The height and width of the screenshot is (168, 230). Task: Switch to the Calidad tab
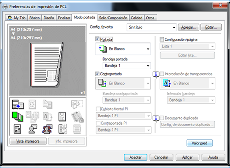tap(137, 18)
